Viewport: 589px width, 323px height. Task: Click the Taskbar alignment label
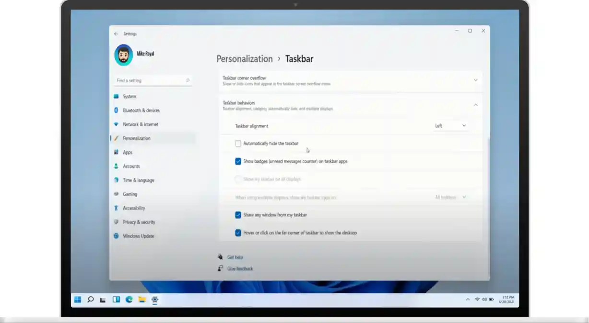point(251,126)
